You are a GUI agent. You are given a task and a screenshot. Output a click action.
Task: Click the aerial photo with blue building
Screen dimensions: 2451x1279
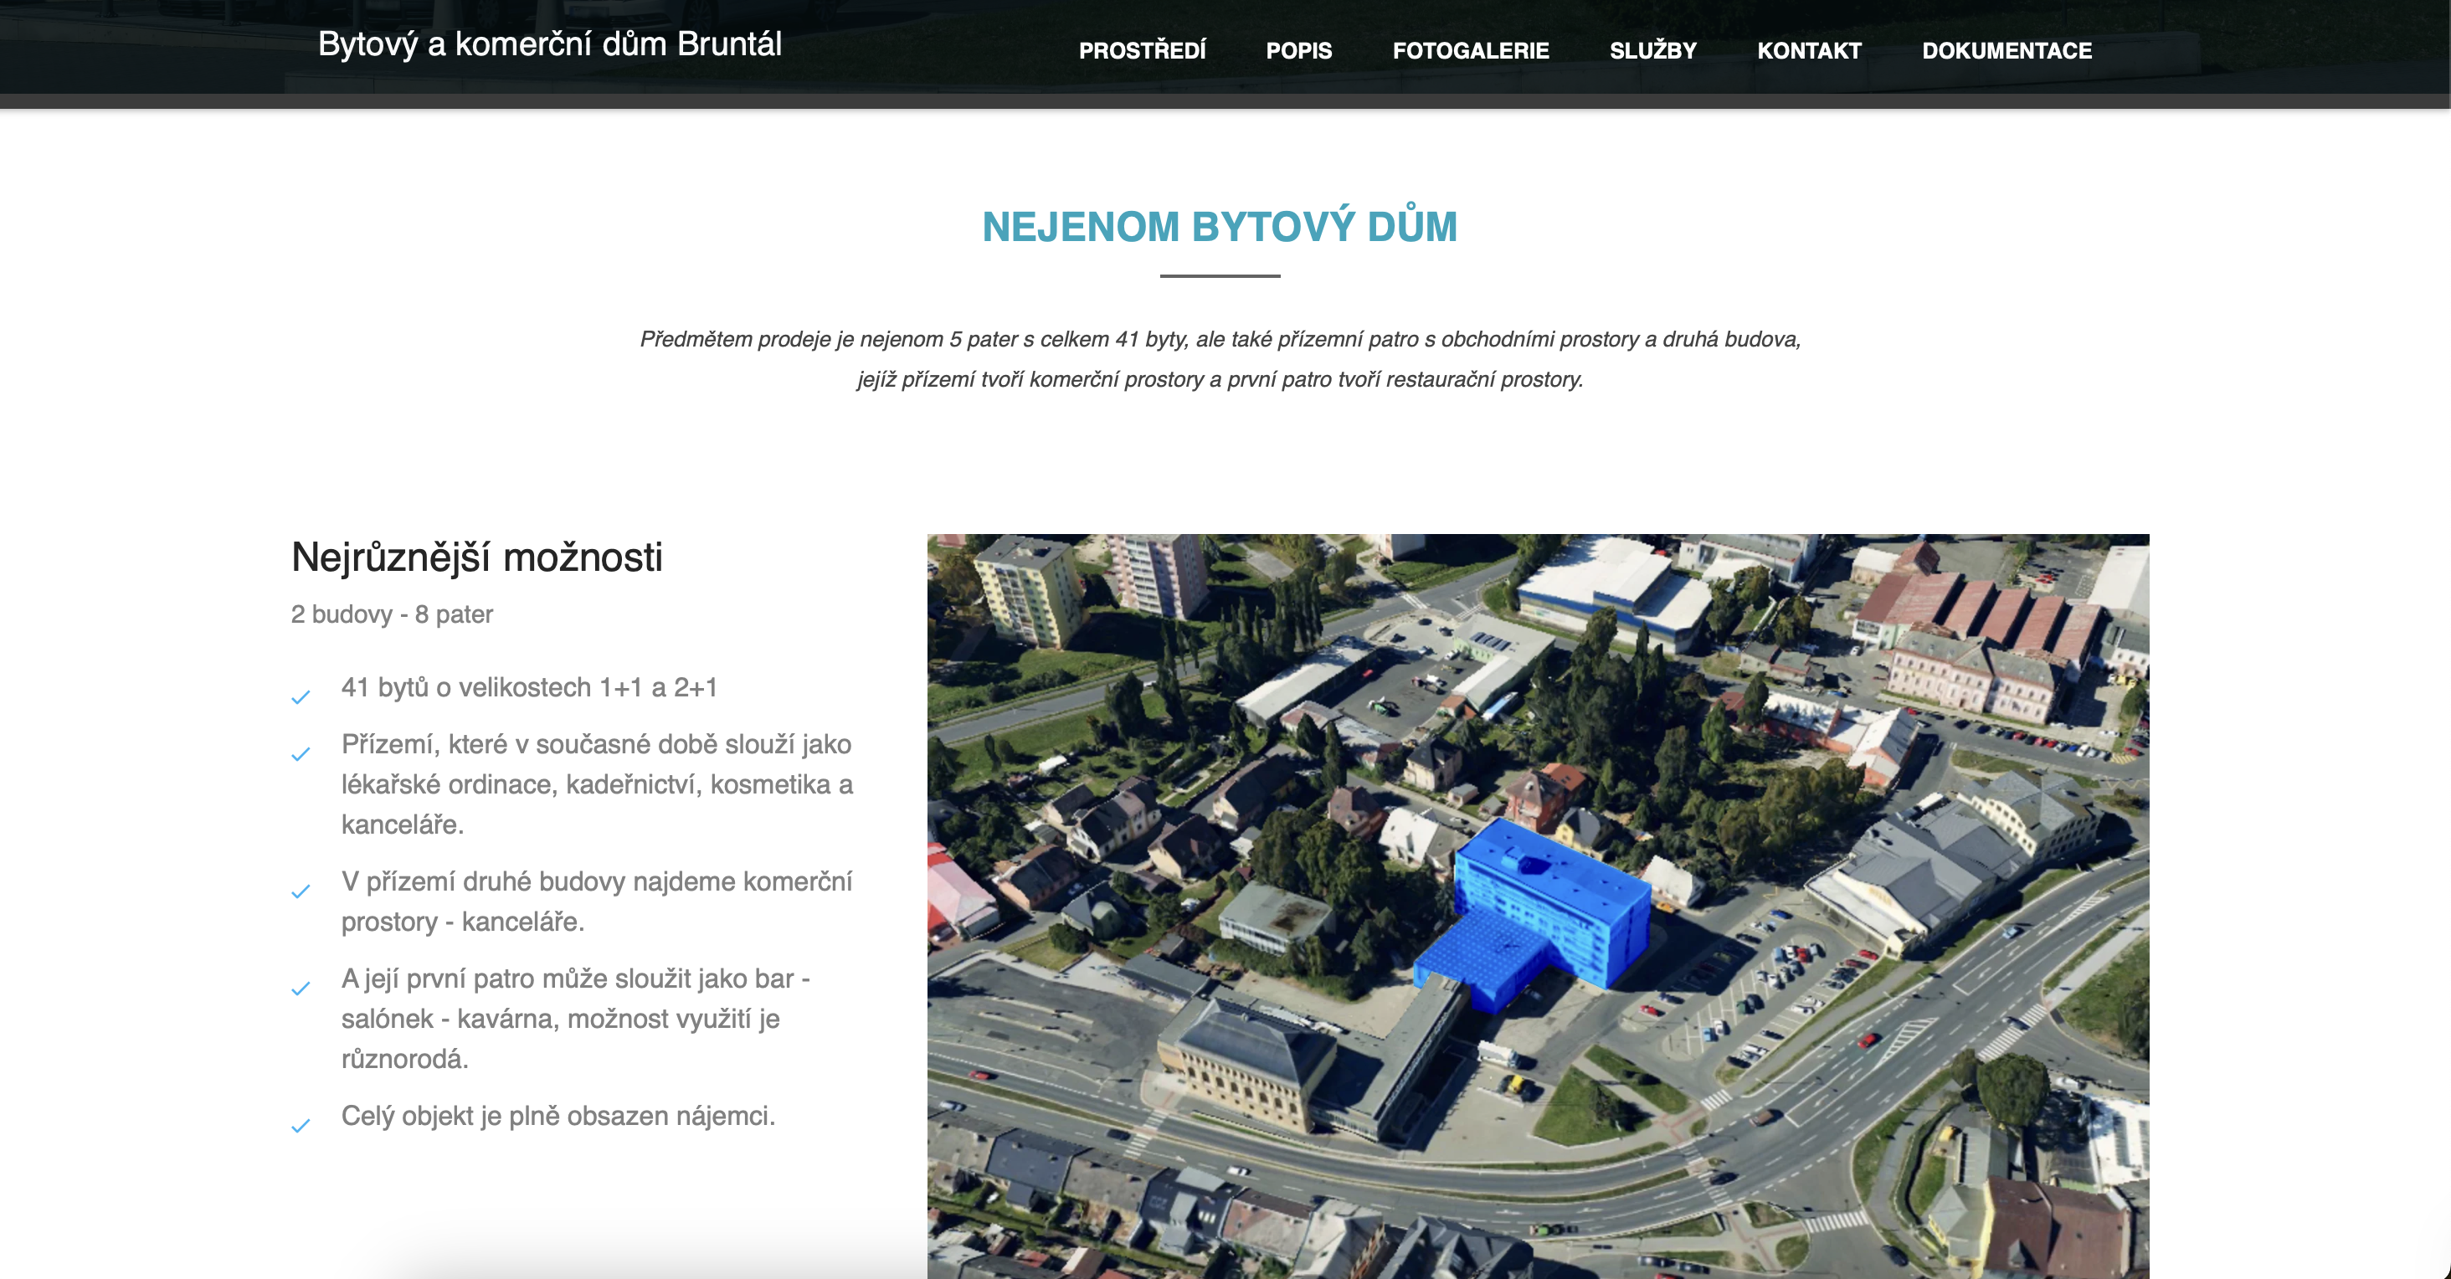(1538, 906)
